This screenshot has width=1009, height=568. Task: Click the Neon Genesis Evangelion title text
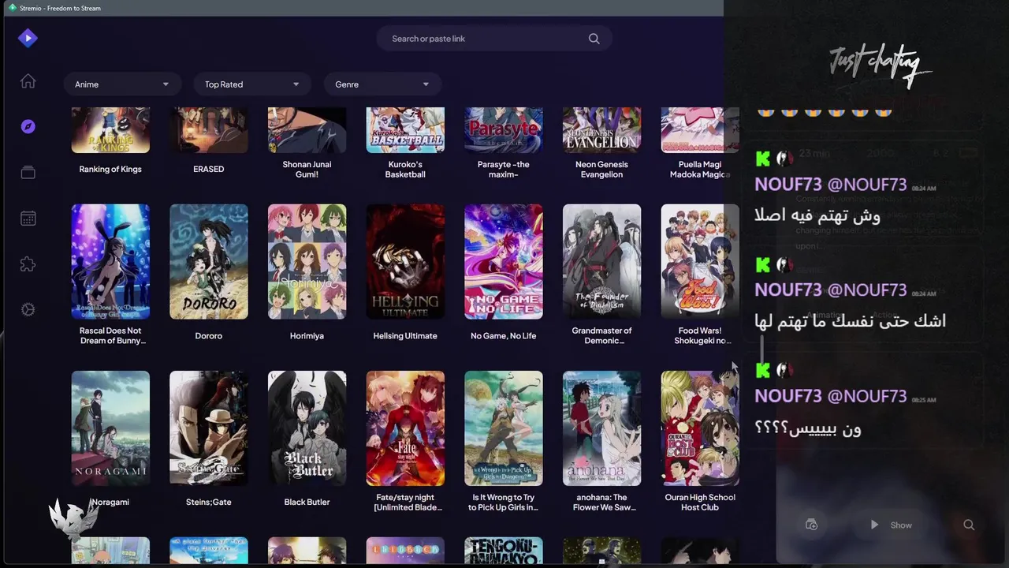601,169
